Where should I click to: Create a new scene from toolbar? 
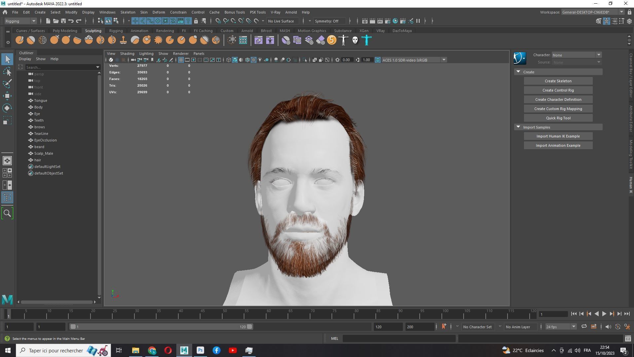pyautogui.click(x=48, y=21)
